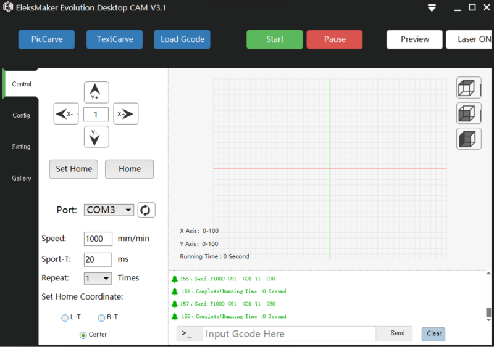Screen dimensions: 494x347
Task: Jog the X+ right arrow
Action: click(126, 113)
